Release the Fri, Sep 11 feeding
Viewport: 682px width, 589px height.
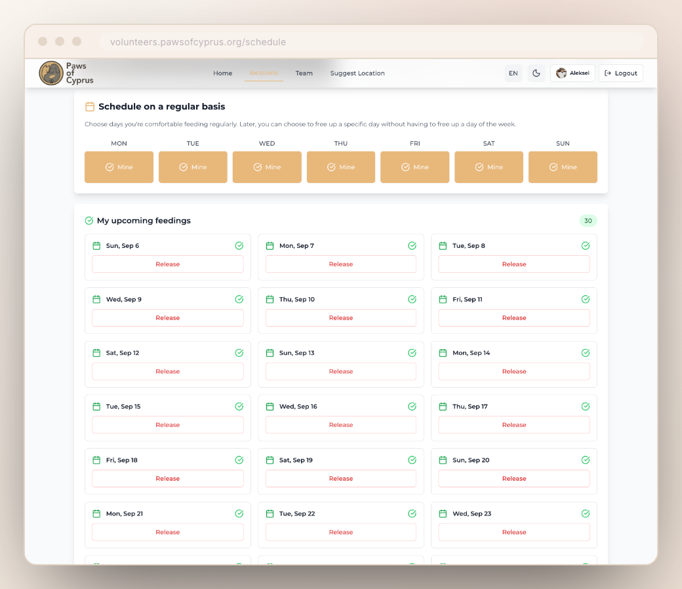coord(514,318)
